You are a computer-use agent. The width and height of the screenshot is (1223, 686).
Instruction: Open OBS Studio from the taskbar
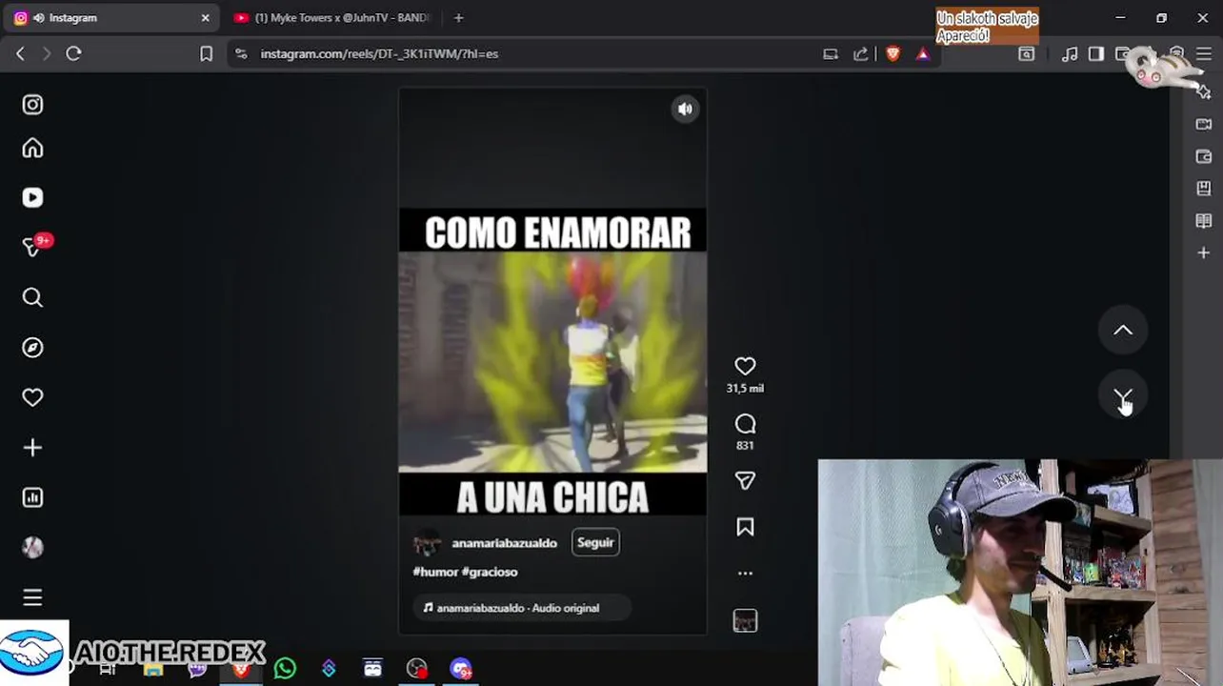pyautogui.click(x=416, y=669)
